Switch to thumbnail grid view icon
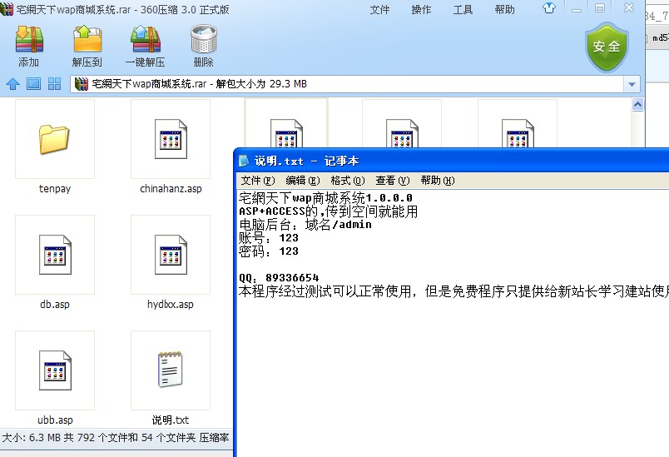 (54, 83)
